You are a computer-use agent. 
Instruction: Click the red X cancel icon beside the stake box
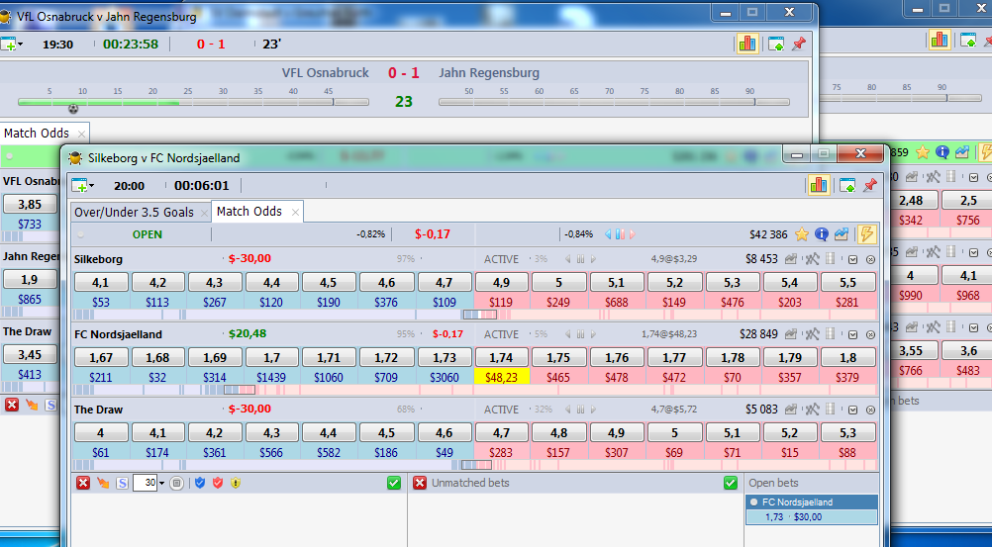83,483
